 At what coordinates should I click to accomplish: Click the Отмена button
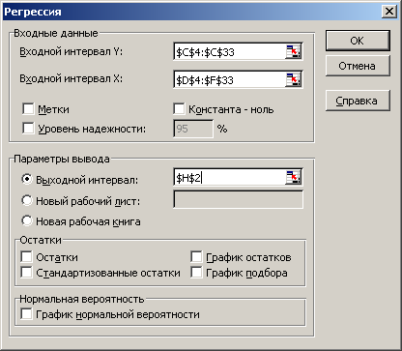(x=358, y=66)
